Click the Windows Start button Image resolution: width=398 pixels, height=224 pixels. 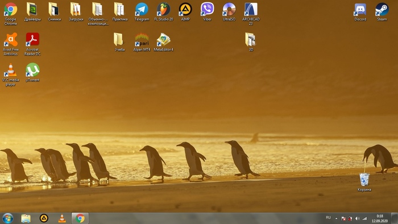pos(8,218)
